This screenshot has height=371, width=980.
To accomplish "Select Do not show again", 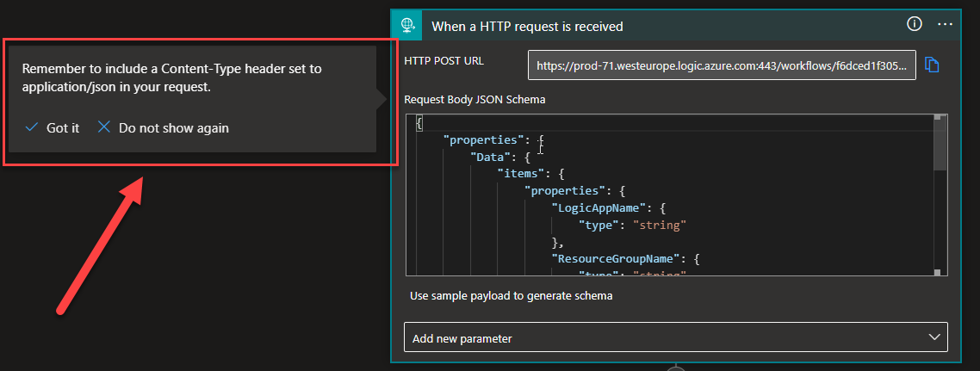I will [173, 127].
